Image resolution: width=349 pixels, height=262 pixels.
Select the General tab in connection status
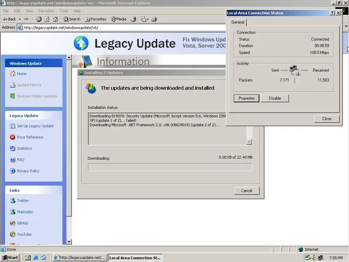(238, 22)
